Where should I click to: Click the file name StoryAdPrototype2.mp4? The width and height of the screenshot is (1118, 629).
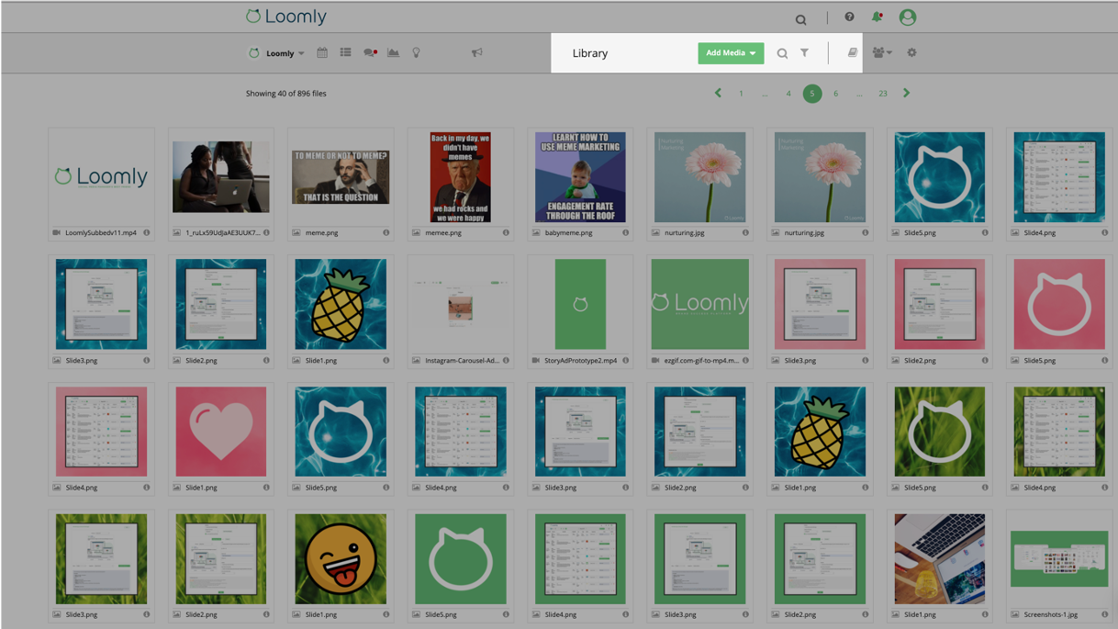[x=581, y=361]
